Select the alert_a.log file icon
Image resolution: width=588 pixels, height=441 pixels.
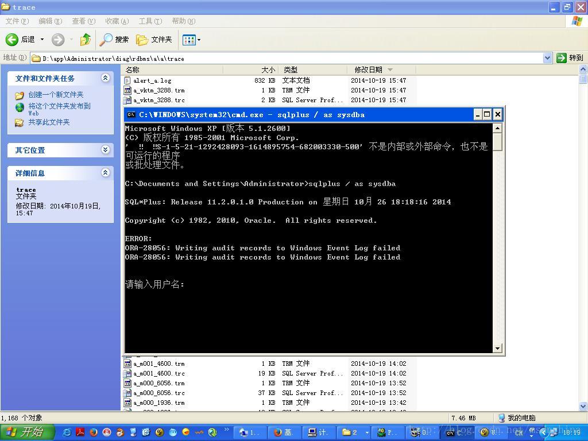[127, 80]
